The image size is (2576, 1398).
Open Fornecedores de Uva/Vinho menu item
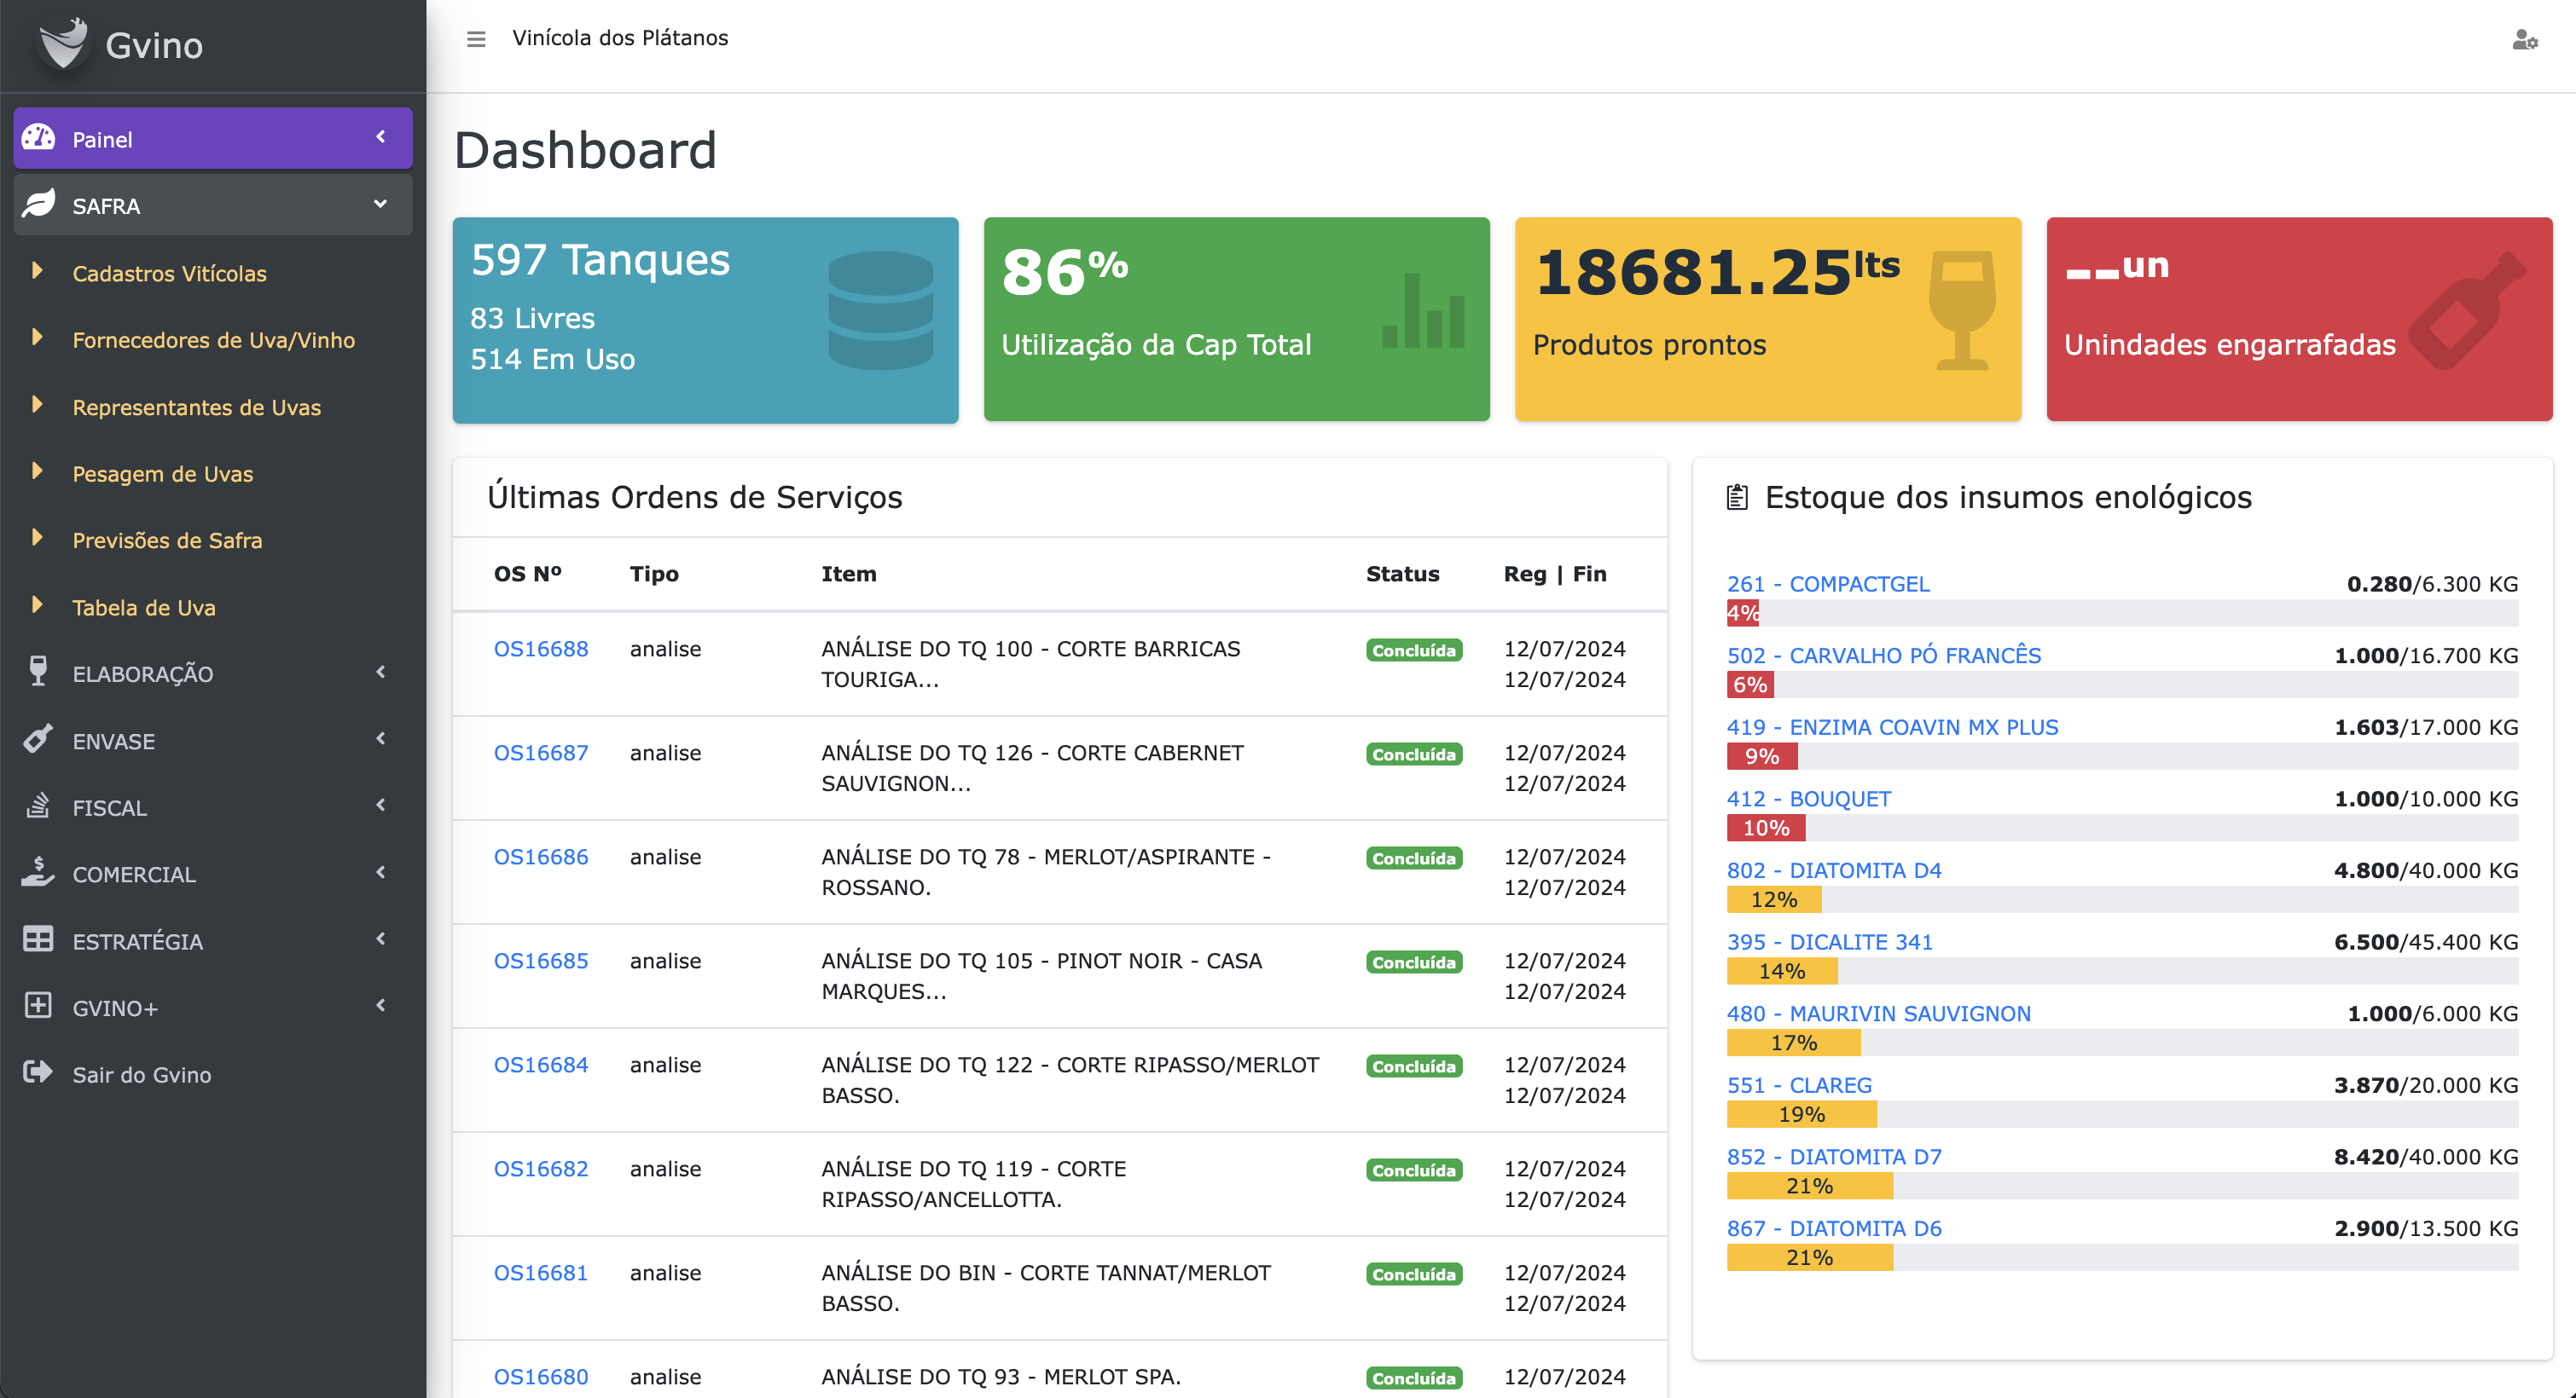[x=214, y=341]
